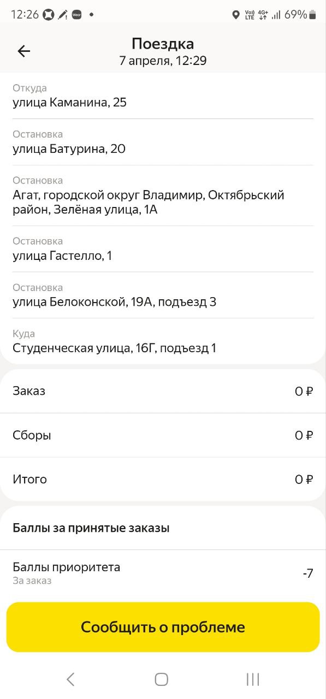This screenshot has height=699, width=326.
Task: Select the stop улица Гастелло, 1
Action: click(163, 249)
